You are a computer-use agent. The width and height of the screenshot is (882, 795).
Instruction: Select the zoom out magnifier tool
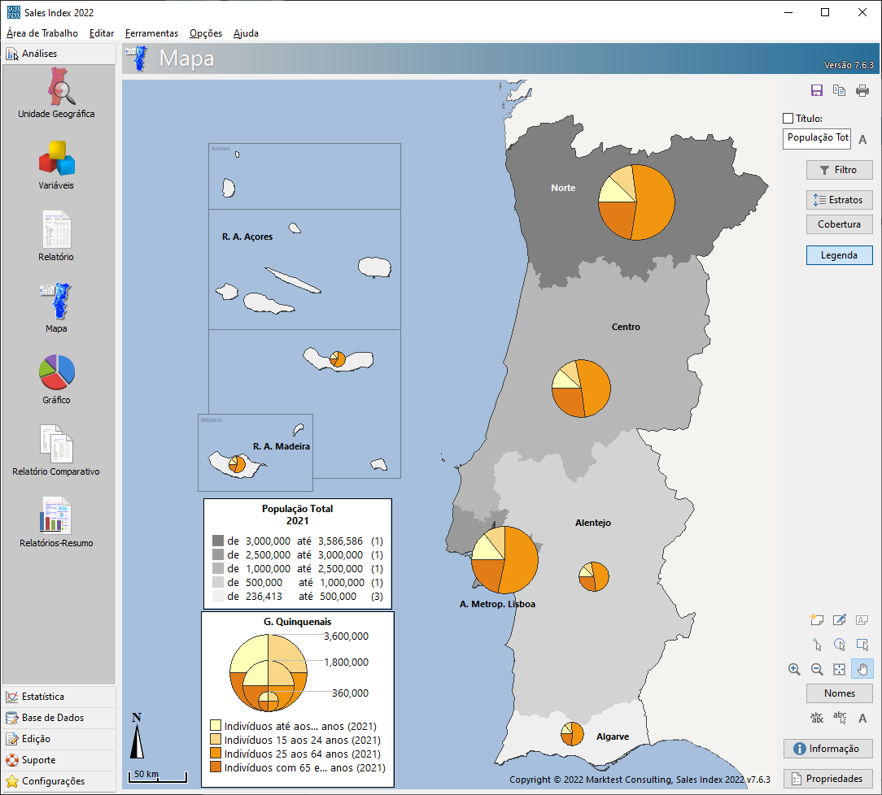[817, 670]
